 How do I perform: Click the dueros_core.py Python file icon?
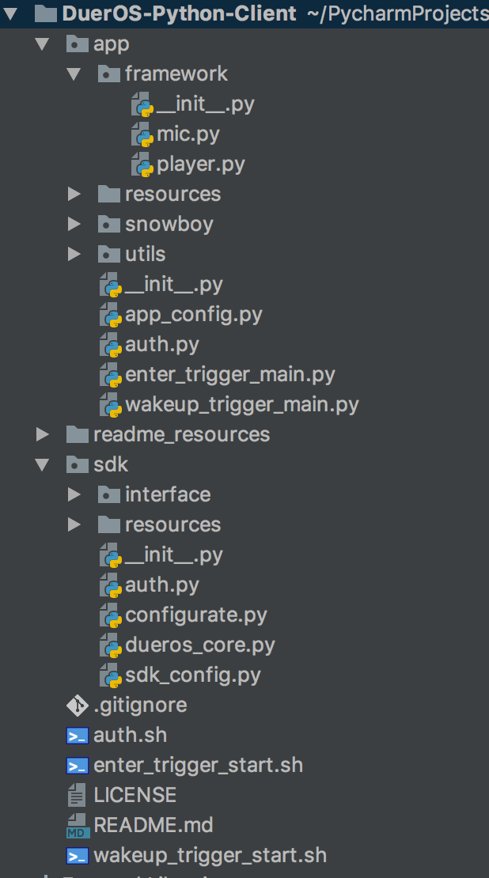[111, 645]
